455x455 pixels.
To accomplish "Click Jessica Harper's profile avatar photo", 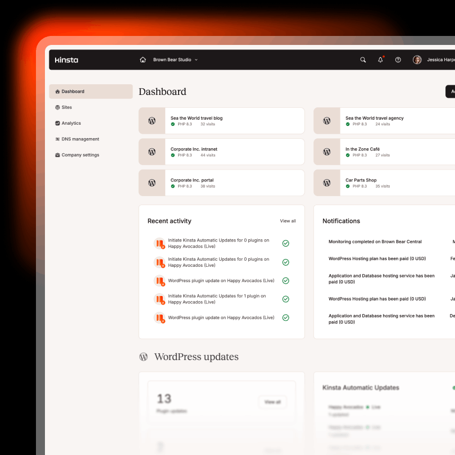I will tap(417, 59).
